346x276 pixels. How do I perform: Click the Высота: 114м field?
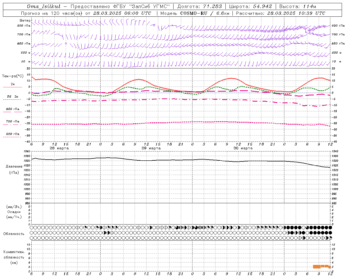pyautogui.click(x=298, y=6)
